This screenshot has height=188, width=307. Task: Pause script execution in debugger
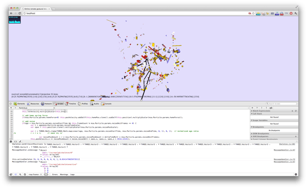(252, 108)
